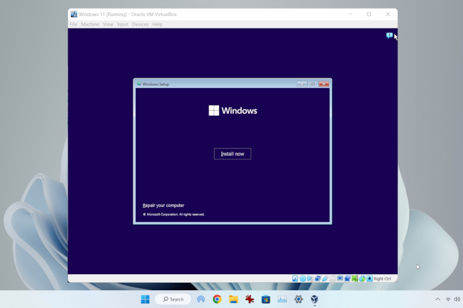463x308 pixels.
Task: Click the USB devices status icon
Action: pyautogui.click(x=325, y=278)
